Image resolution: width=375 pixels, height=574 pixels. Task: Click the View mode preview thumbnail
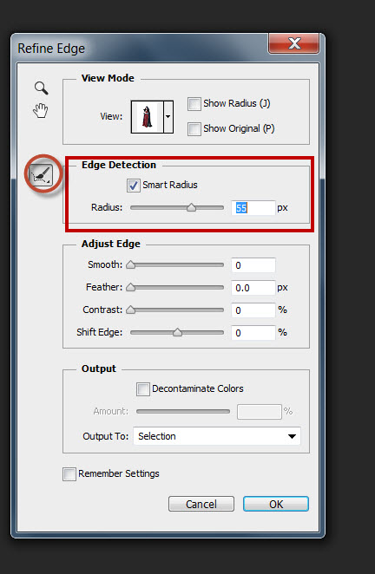pos(147,117)
